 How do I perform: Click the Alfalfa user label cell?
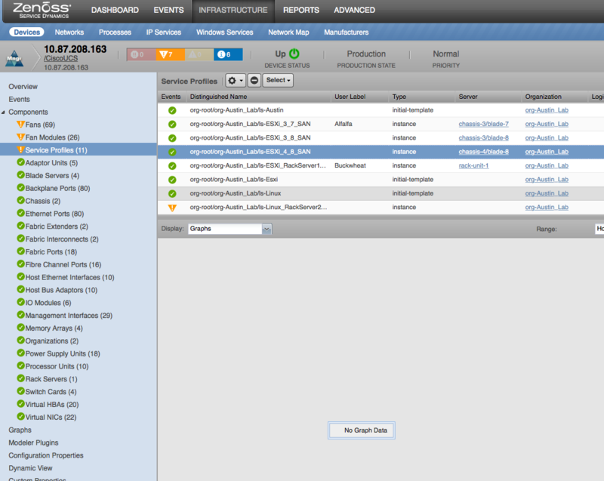coord(344,124)
